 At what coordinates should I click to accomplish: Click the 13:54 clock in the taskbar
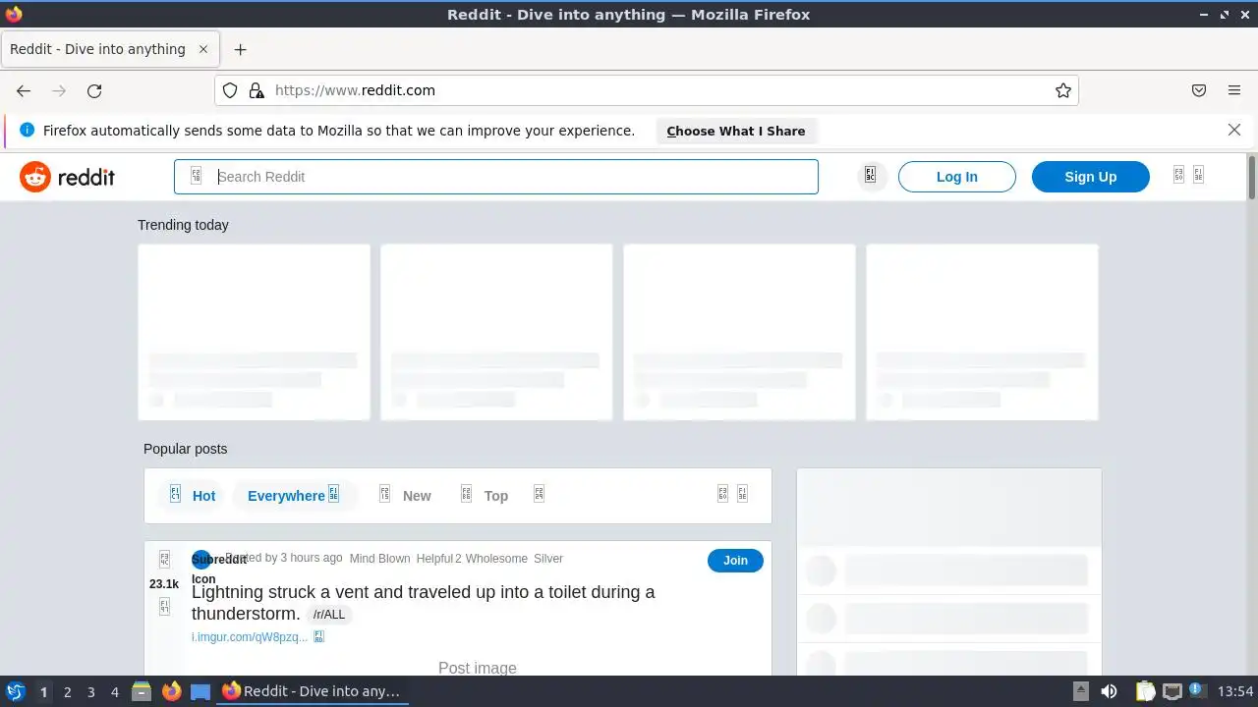1235,691
